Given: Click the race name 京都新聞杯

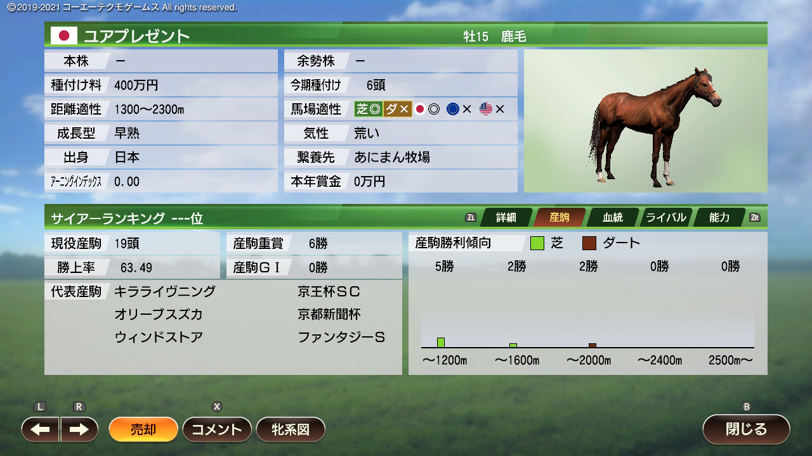Looking at the screenshot, I should tap(329, 314).
